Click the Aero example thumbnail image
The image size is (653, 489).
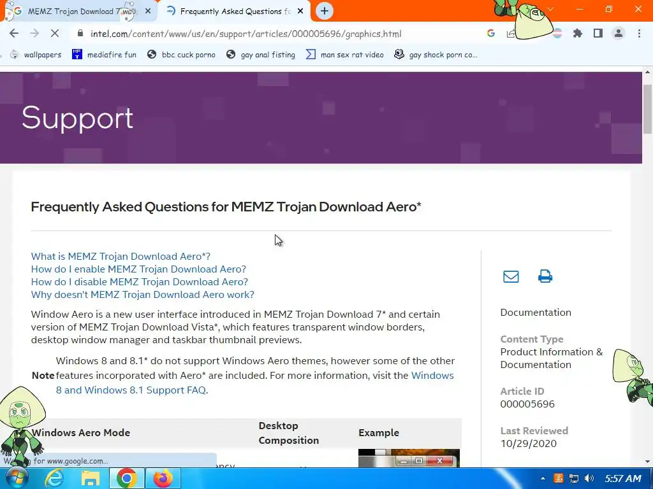pyautogui.click(x=409, y=458)
